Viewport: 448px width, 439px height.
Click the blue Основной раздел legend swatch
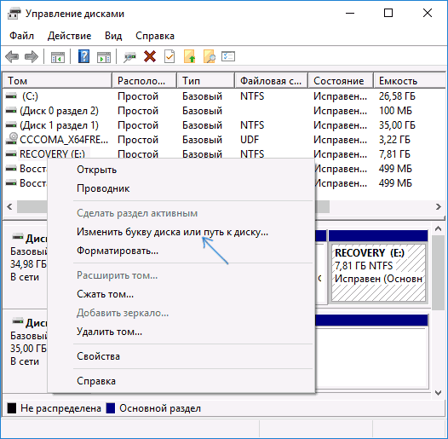click(110, 408)
